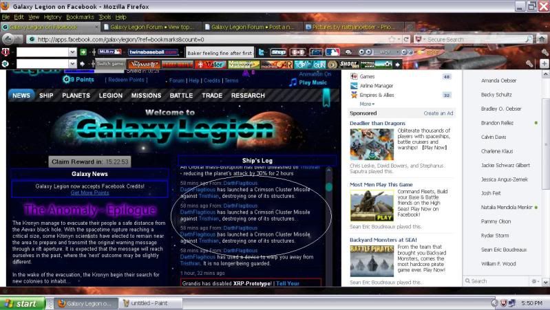Open the Secure Search engine dropdown
Image resolution: width=550 pixels, height=310 pixels.
point(420,39)
